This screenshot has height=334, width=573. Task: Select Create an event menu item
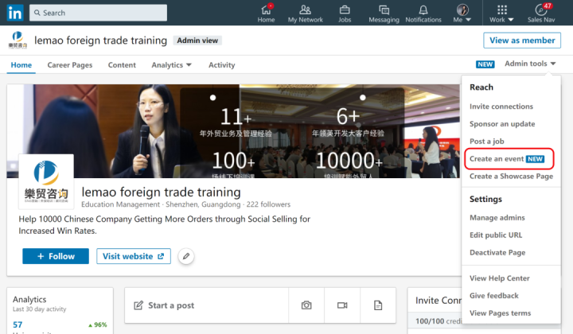pos(509,159)
